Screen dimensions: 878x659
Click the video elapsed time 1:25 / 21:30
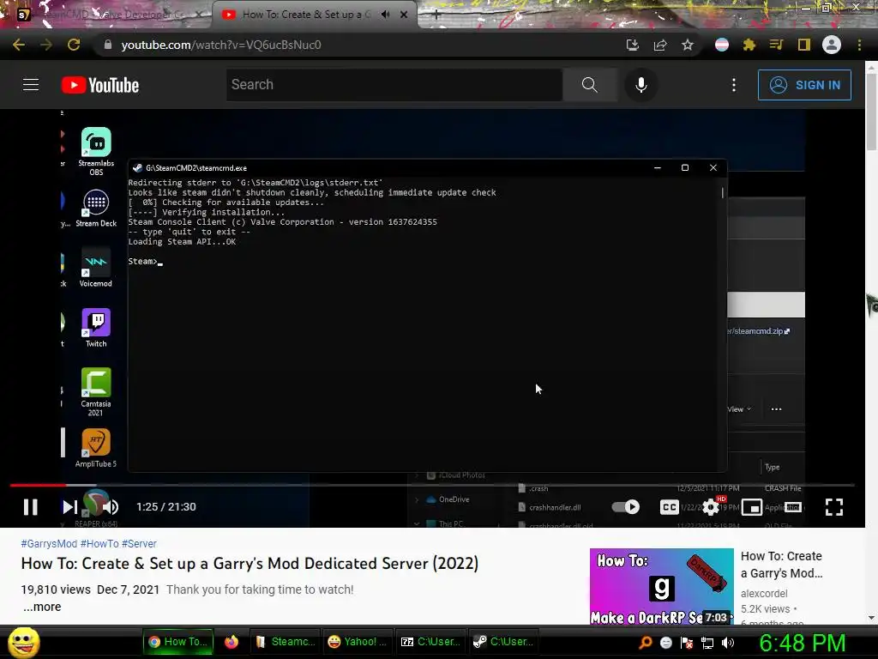pyautogui.click(x=166, y=507)
